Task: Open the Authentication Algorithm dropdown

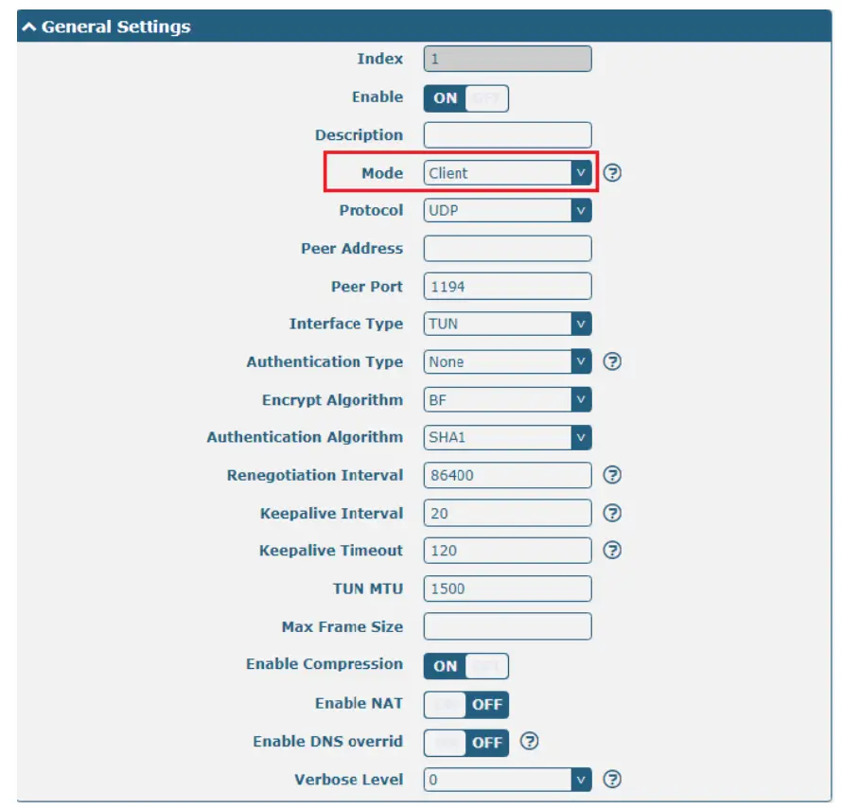Action: [x=507, y=437]
